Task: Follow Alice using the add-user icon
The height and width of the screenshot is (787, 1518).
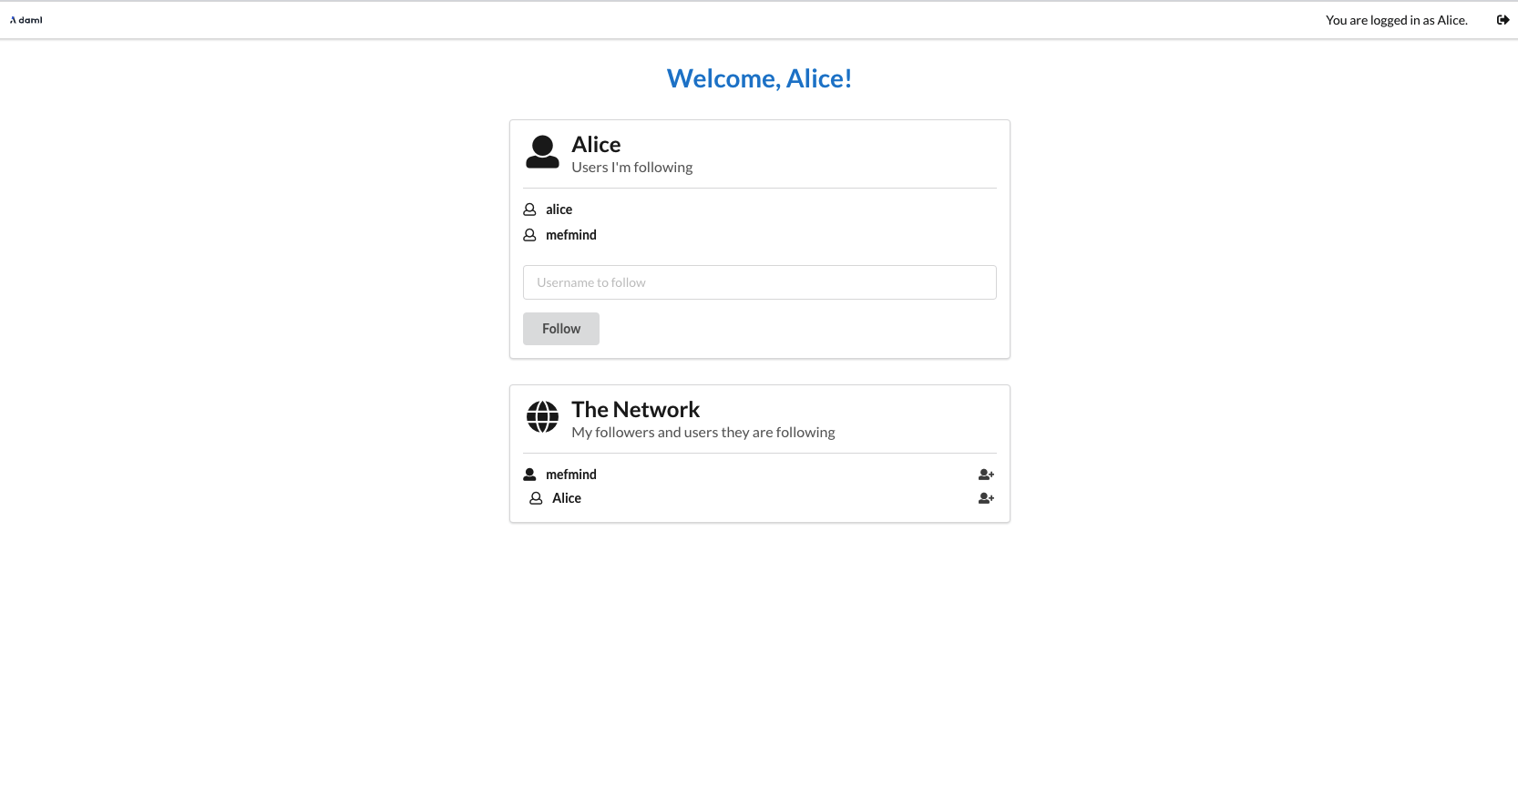Action: [x=986, y=498]
